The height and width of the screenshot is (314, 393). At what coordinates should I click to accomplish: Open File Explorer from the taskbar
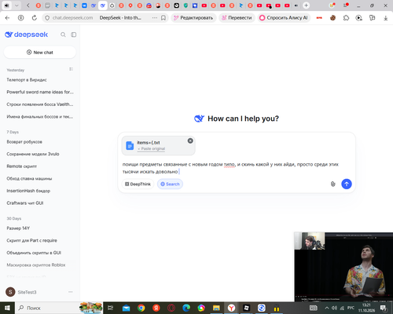[x=216, y=308]
